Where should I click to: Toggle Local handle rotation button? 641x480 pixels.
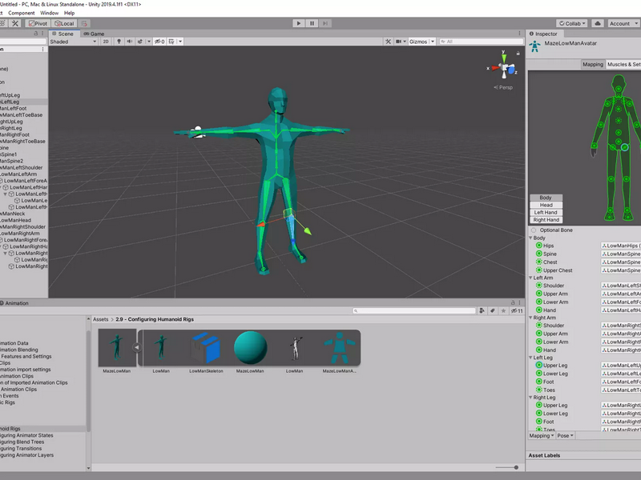click(x=64, y=23)
